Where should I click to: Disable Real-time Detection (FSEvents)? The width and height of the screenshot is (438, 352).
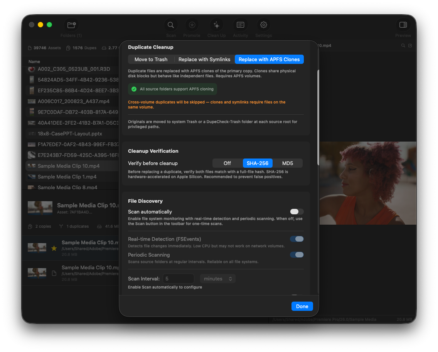click(296, 239)
